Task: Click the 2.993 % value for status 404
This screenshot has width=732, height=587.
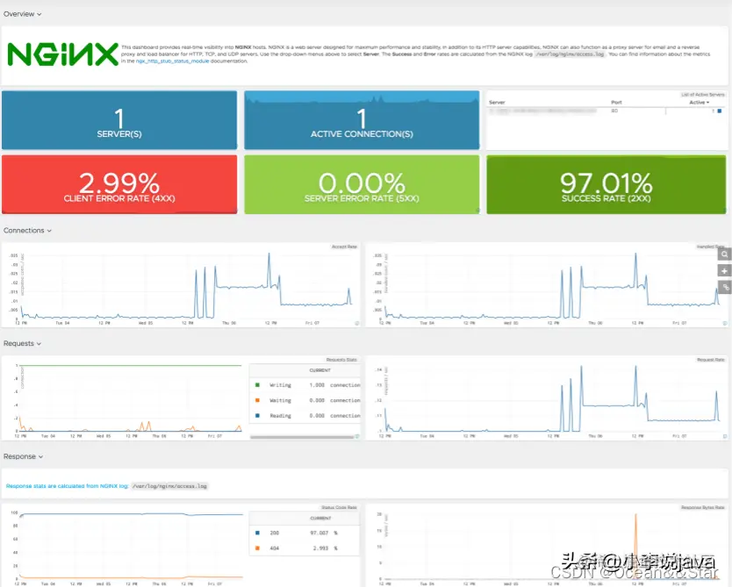Action: [326, 548]
